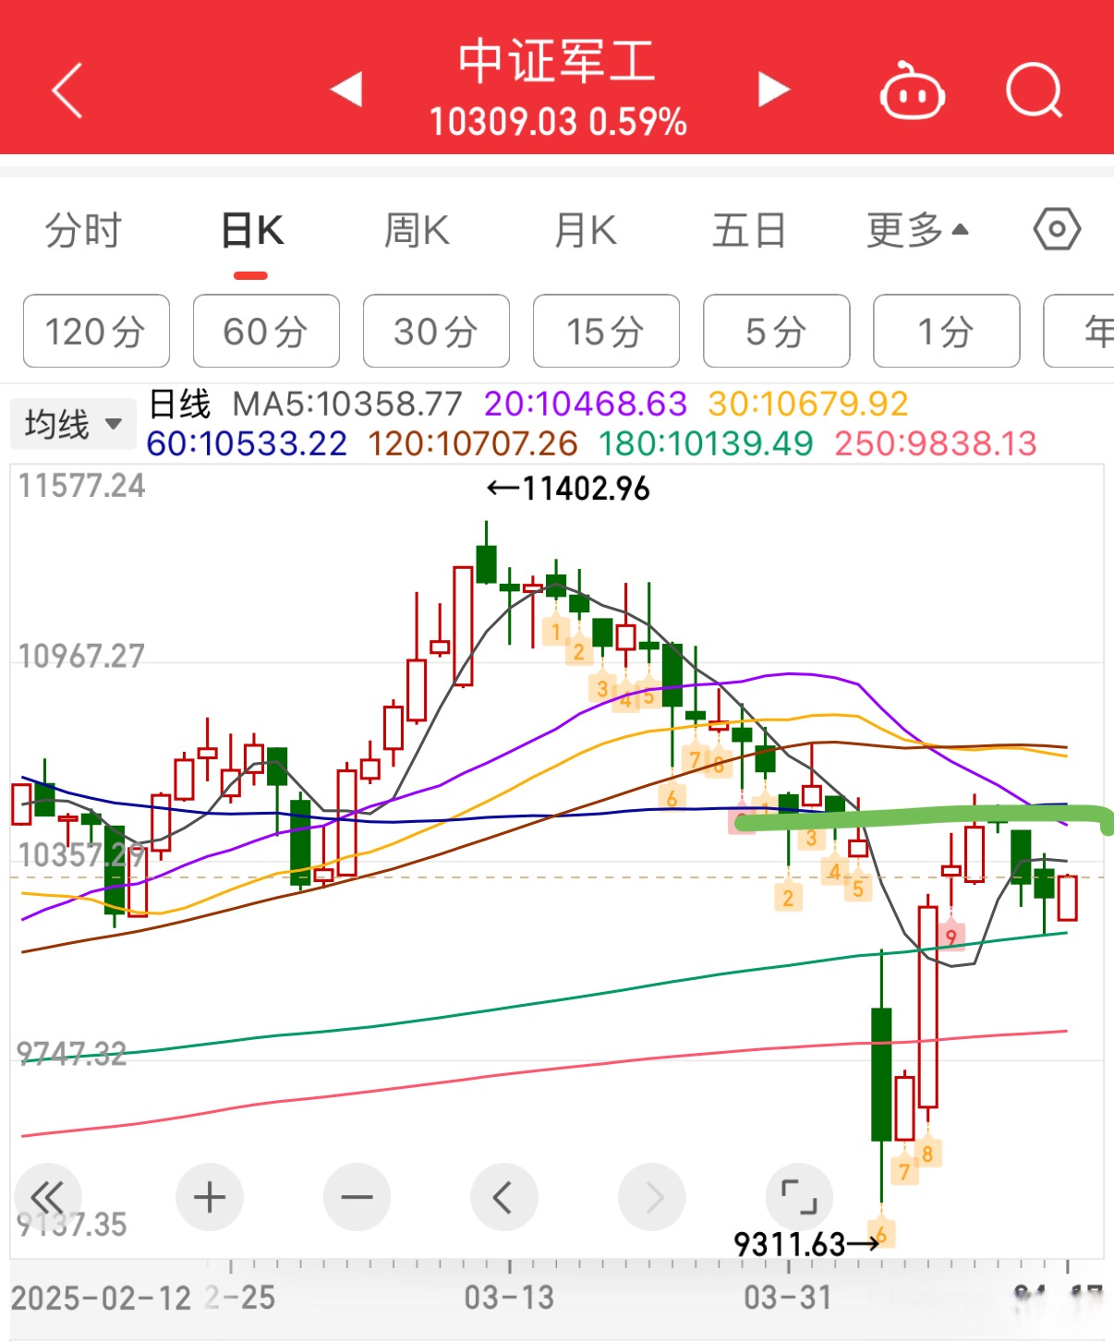Expand the 均线 indicator dropdown
This screenshot has width=1114, height=1342.
73,425
